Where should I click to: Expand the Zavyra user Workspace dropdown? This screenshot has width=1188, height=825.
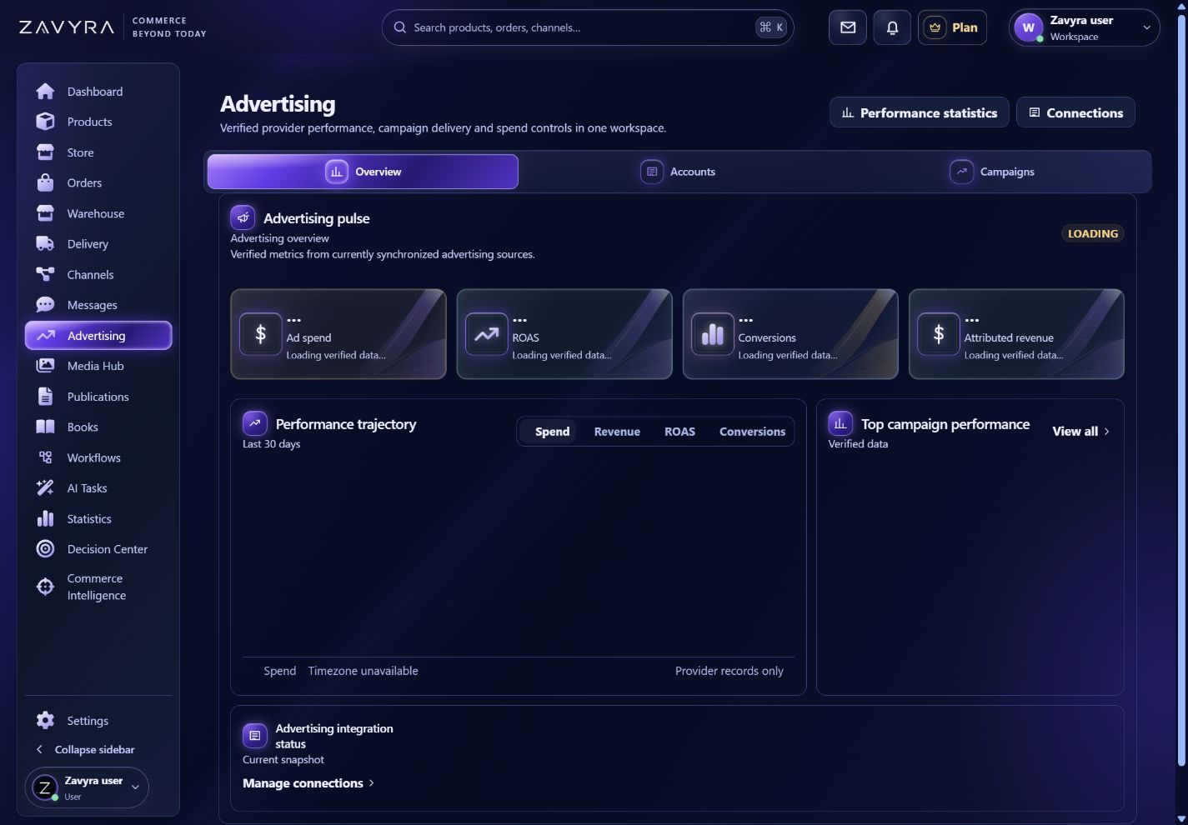1084,27
